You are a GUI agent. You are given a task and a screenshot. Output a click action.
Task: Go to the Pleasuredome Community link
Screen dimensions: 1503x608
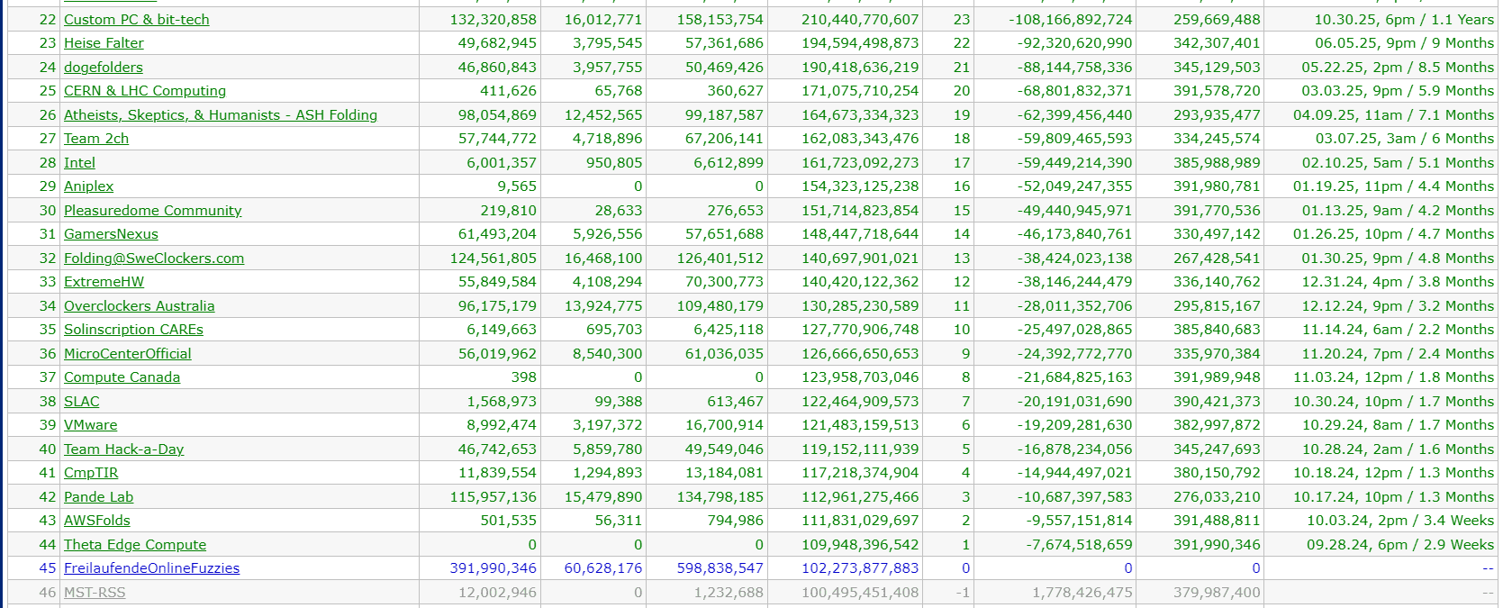[153, 210]
